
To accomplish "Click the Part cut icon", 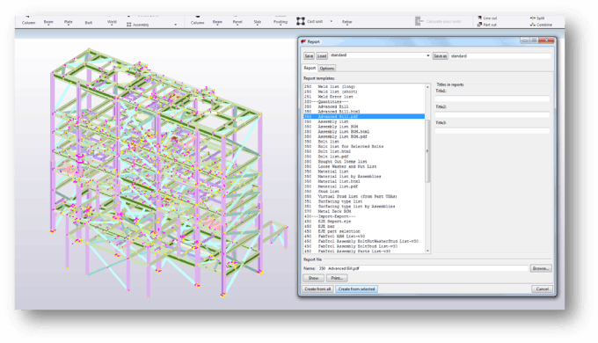I will tap(480, 25).
